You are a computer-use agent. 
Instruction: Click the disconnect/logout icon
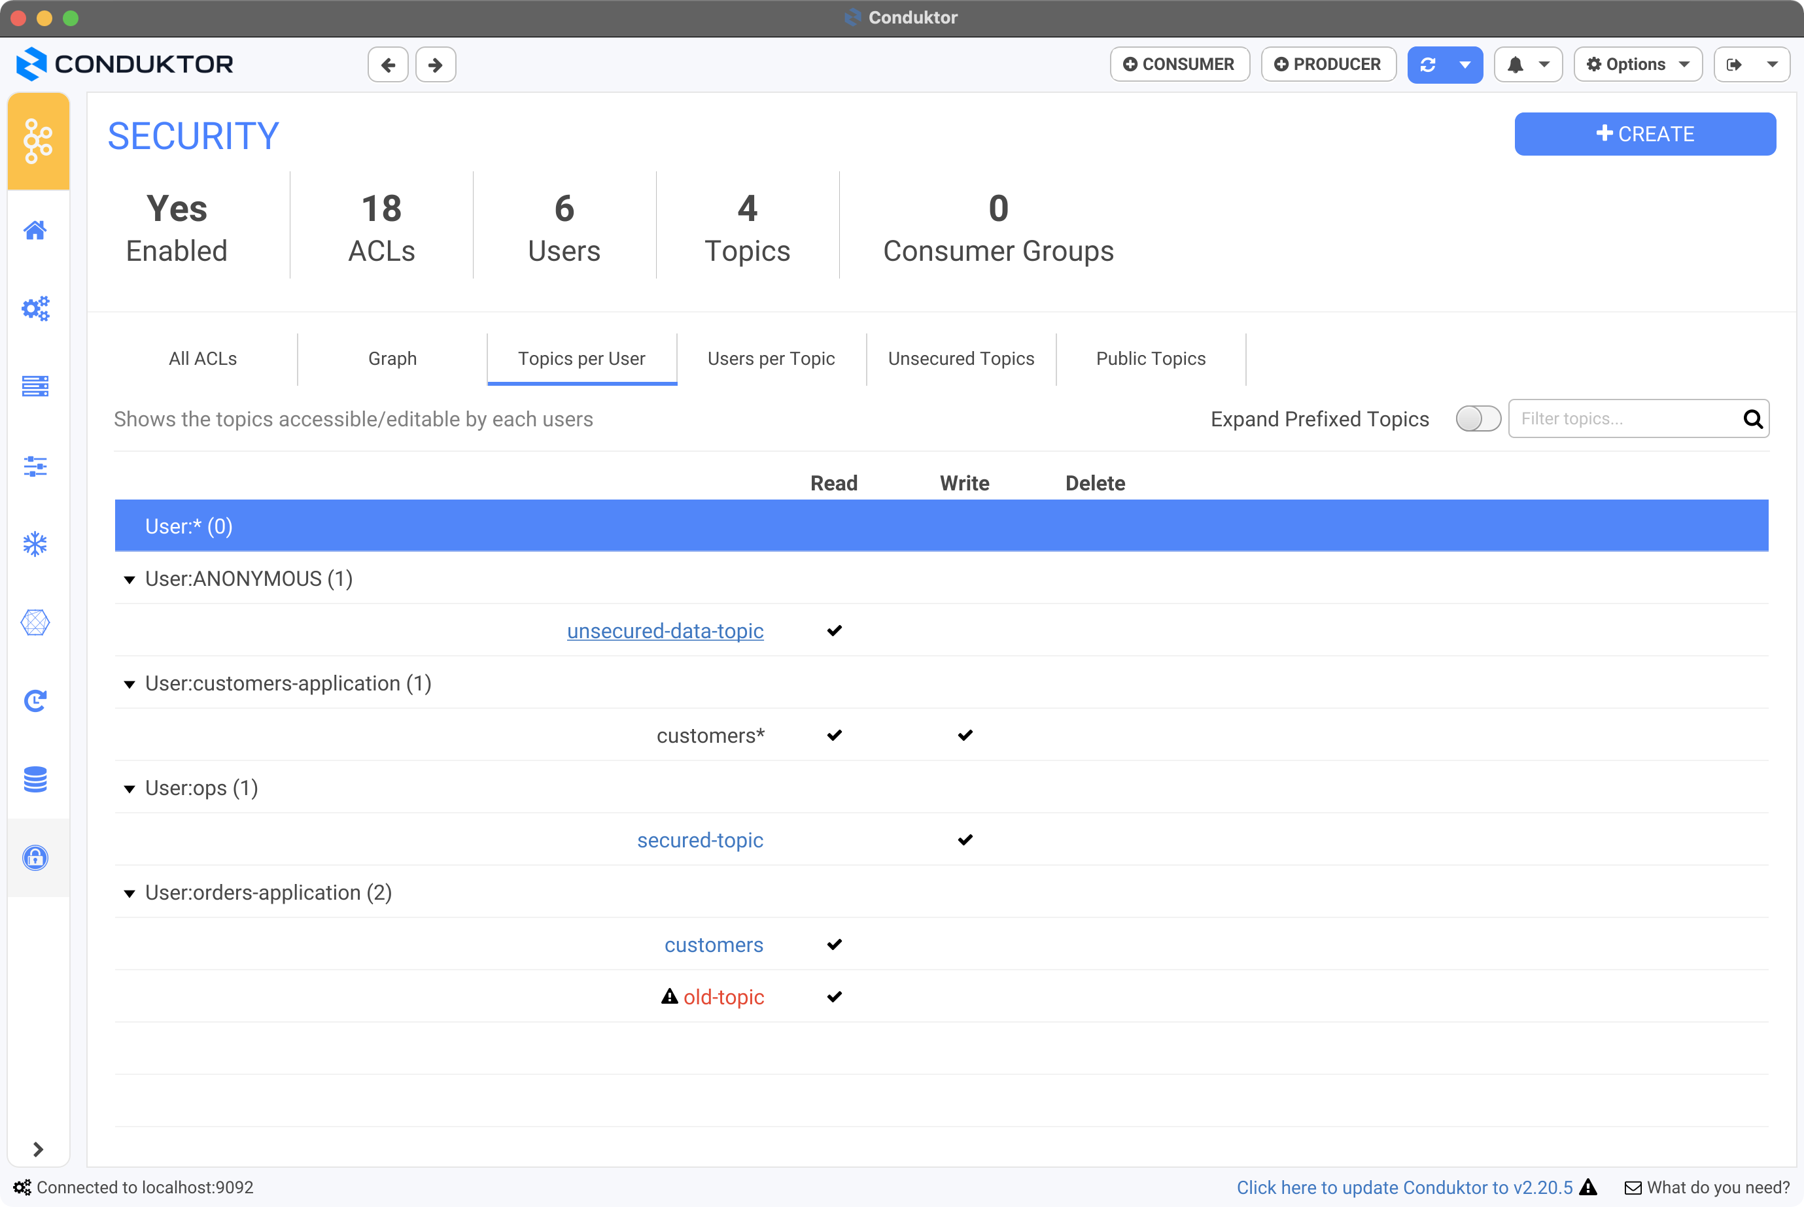click(1735, 65)
